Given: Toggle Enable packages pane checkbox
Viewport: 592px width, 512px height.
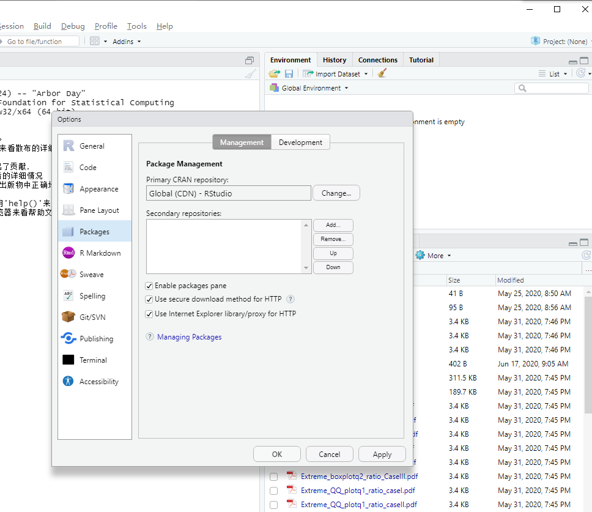Looking at the screenshot, I should tap(149, 286).
